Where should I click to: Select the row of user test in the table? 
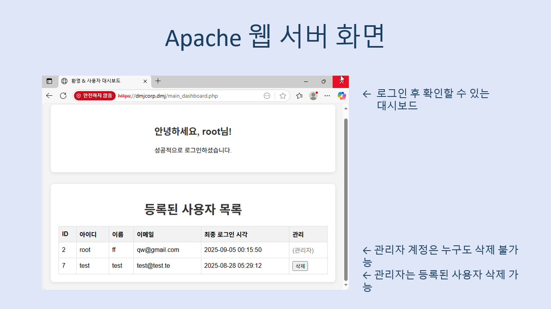[x=172, y=266]
